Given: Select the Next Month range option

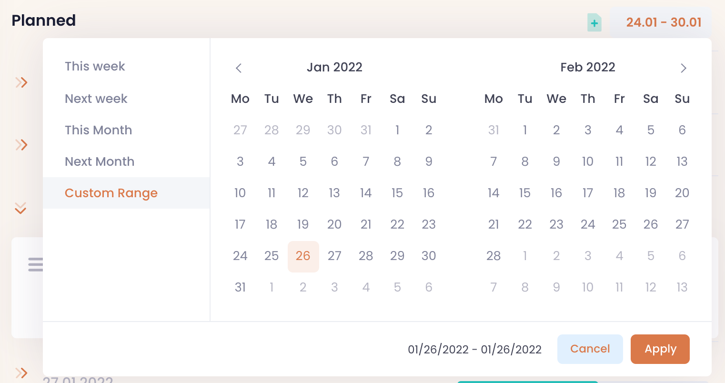Looking at the screenshot, I should click(100, 161).
